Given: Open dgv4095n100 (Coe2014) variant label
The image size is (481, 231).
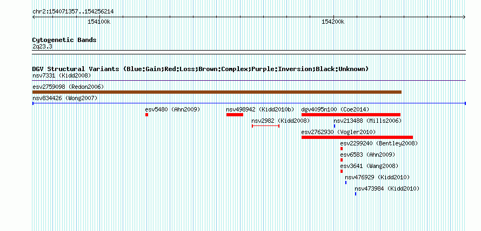Looking at the screenshot, I should pyautogui.click(x=335, y=109).
